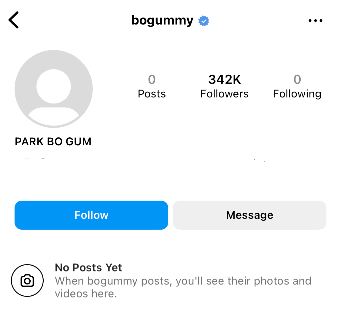Click the Followers label text
Viewport: 341px width, 315px height.
[x=224, y=94]
